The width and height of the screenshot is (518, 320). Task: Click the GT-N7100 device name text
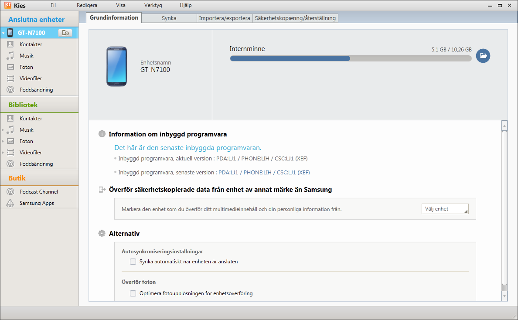click(155, 70)
